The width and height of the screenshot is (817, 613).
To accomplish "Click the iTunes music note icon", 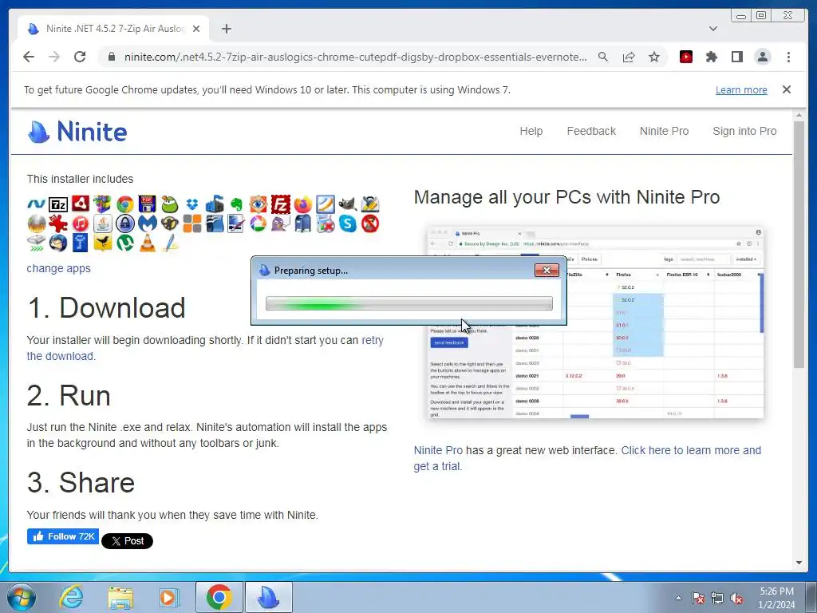I will (x=81, y=223).
